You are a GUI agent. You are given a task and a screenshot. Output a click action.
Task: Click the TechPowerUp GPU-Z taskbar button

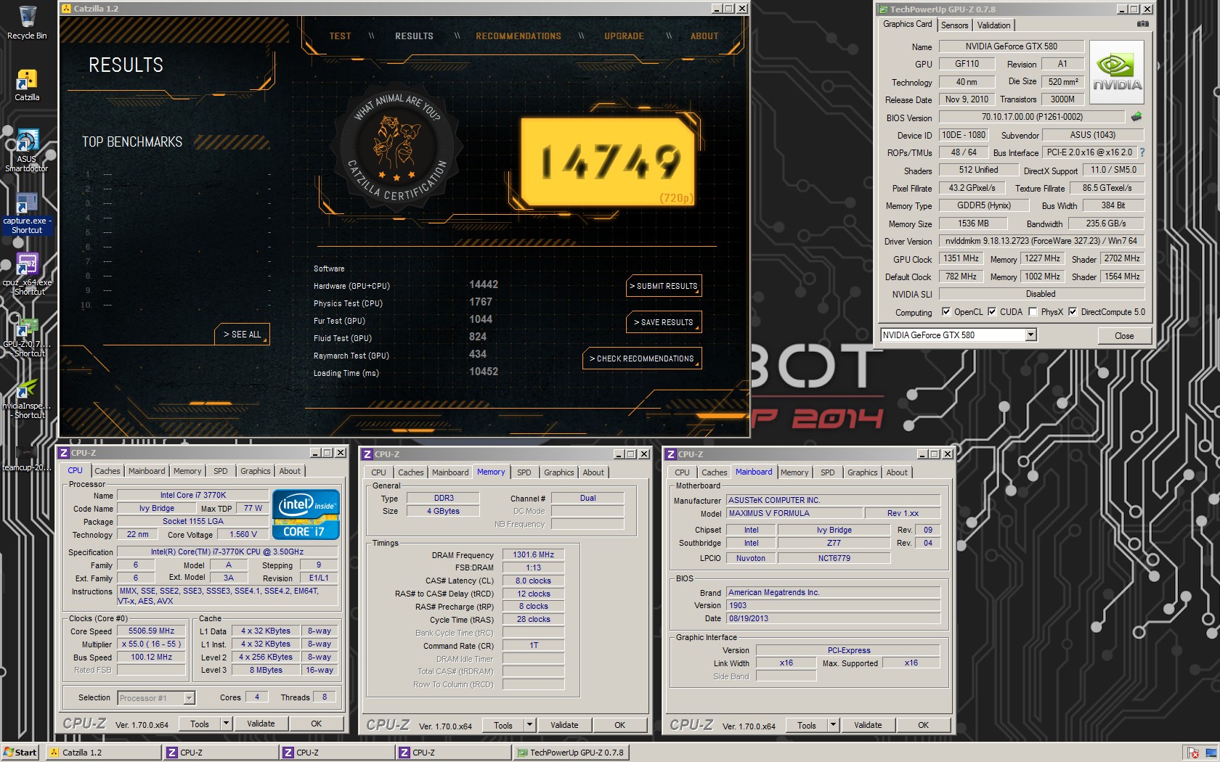[571, 753]
